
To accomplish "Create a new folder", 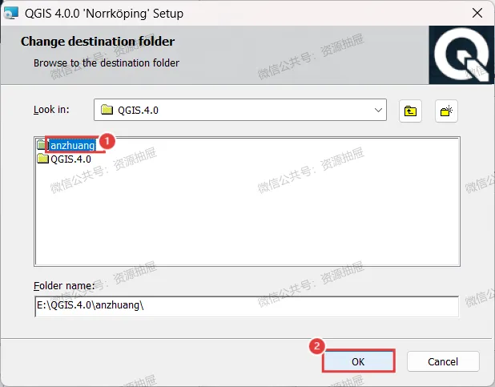I will click(x=446, y=111).
